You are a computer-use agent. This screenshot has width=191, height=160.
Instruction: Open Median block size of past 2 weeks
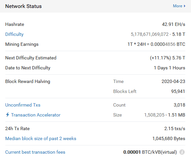41,138
